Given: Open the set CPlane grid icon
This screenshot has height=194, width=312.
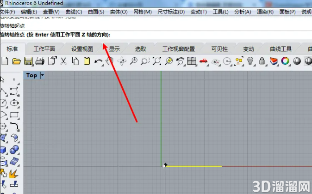Looking at the screenshot, I should pyautogui.click(x=215, y=62).
